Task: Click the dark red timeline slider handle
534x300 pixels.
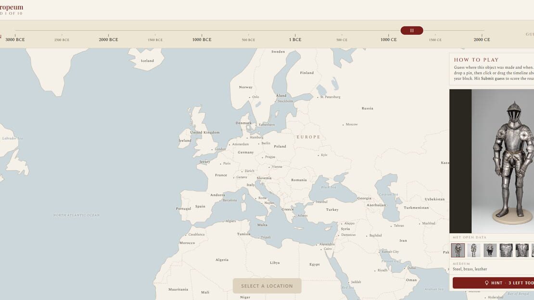Action: point(412,30)
